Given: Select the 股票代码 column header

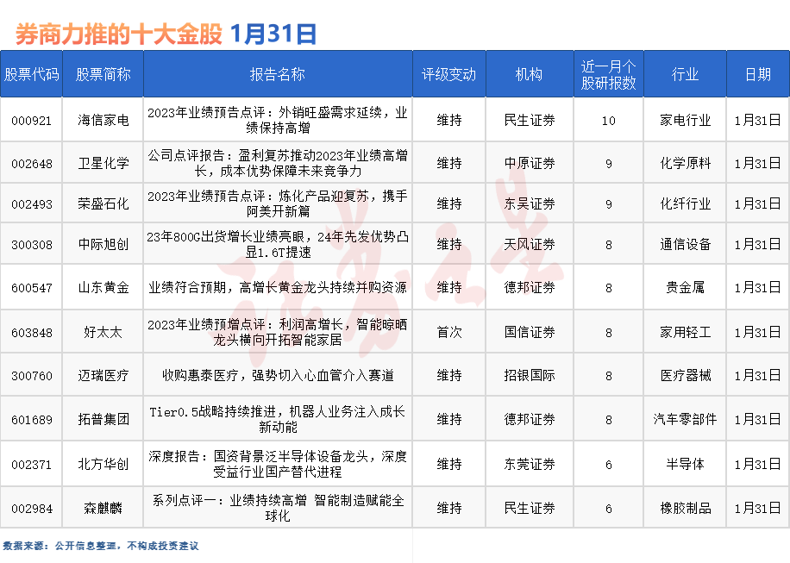Looking at the screenshot, I should [31, 74].
